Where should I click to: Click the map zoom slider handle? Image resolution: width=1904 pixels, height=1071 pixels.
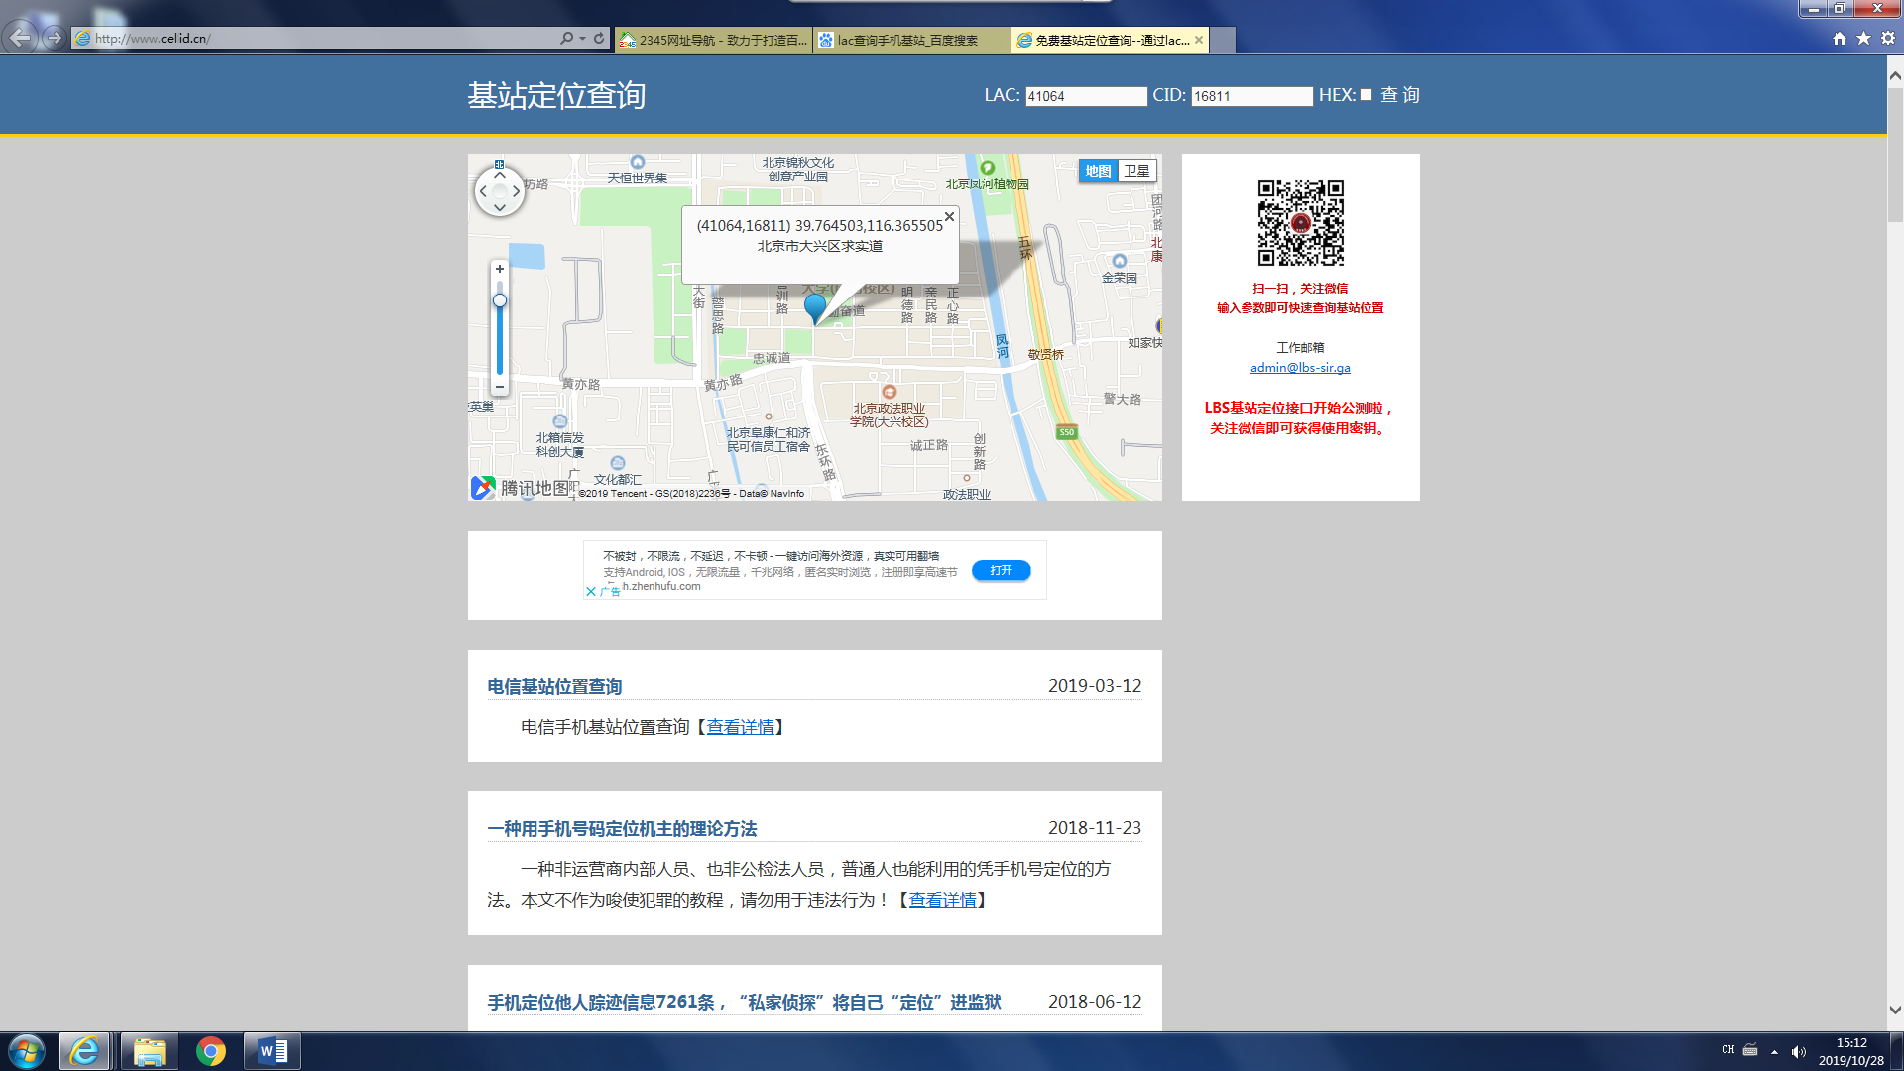[500, 300]
